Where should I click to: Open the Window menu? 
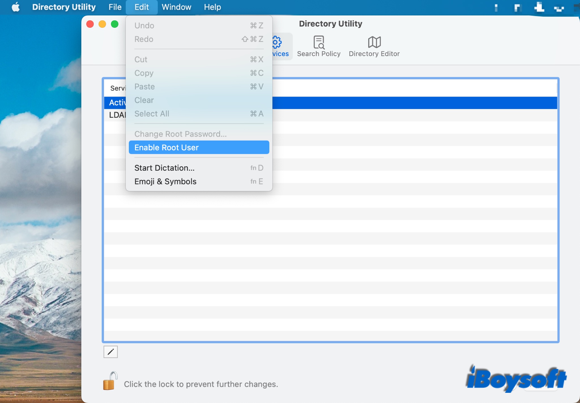176,7
